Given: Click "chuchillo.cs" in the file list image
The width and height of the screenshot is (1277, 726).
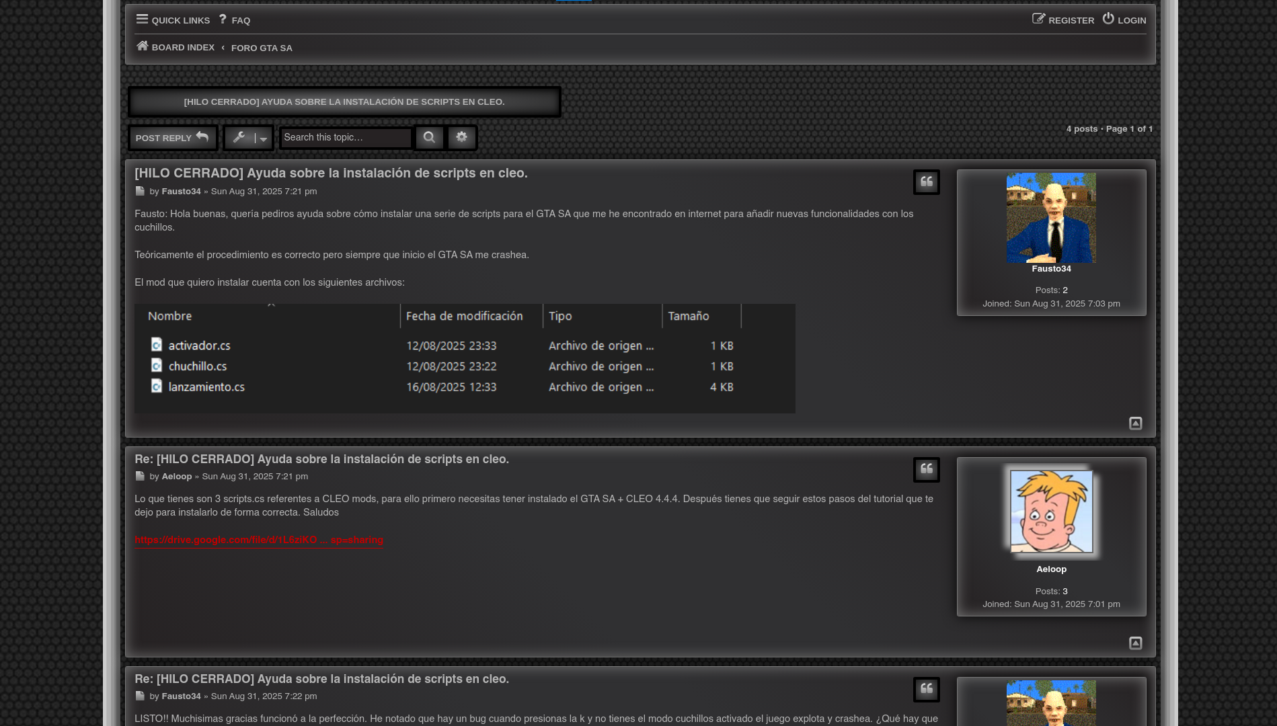Looking at the screenshot, I should pyautogui.click(x=198, y=366).
